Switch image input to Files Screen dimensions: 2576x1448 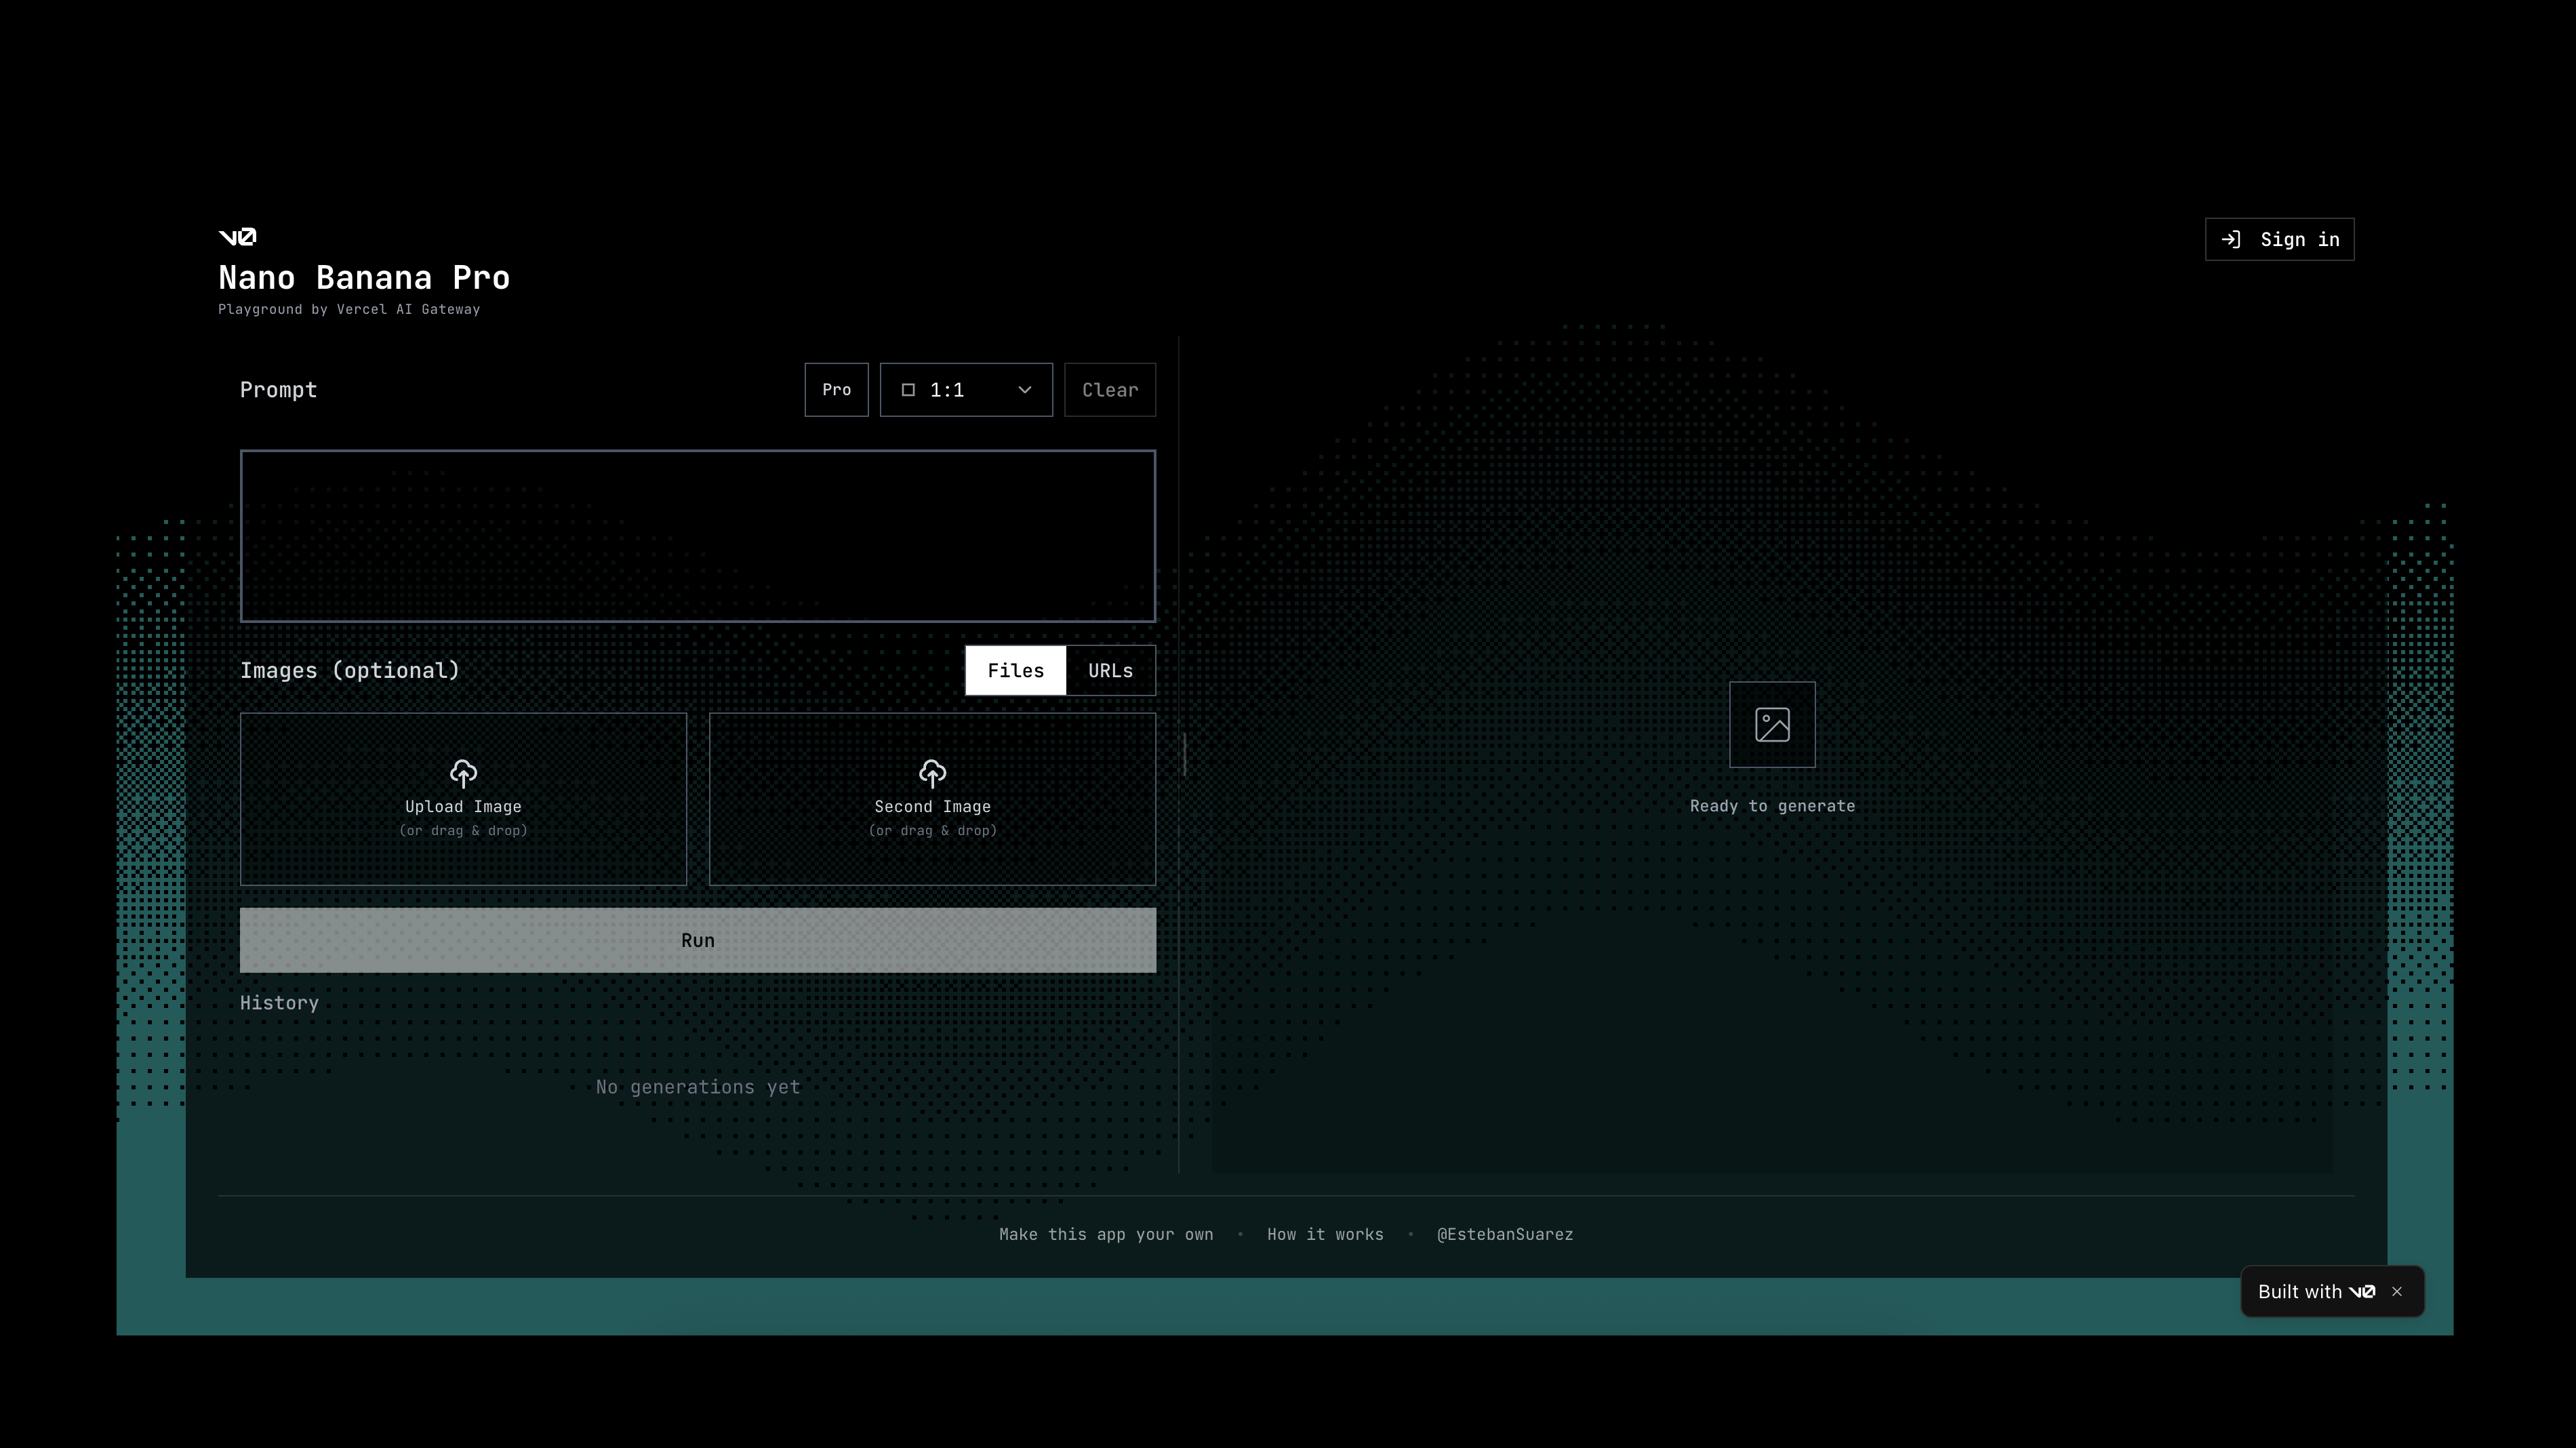click(x=1015, y=670)
